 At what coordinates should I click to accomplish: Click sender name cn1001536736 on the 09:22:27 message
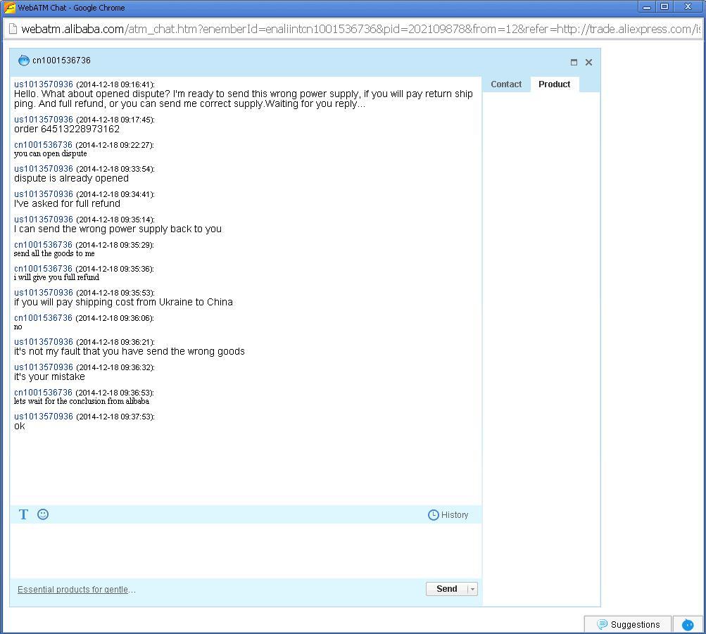pos(43,145)
